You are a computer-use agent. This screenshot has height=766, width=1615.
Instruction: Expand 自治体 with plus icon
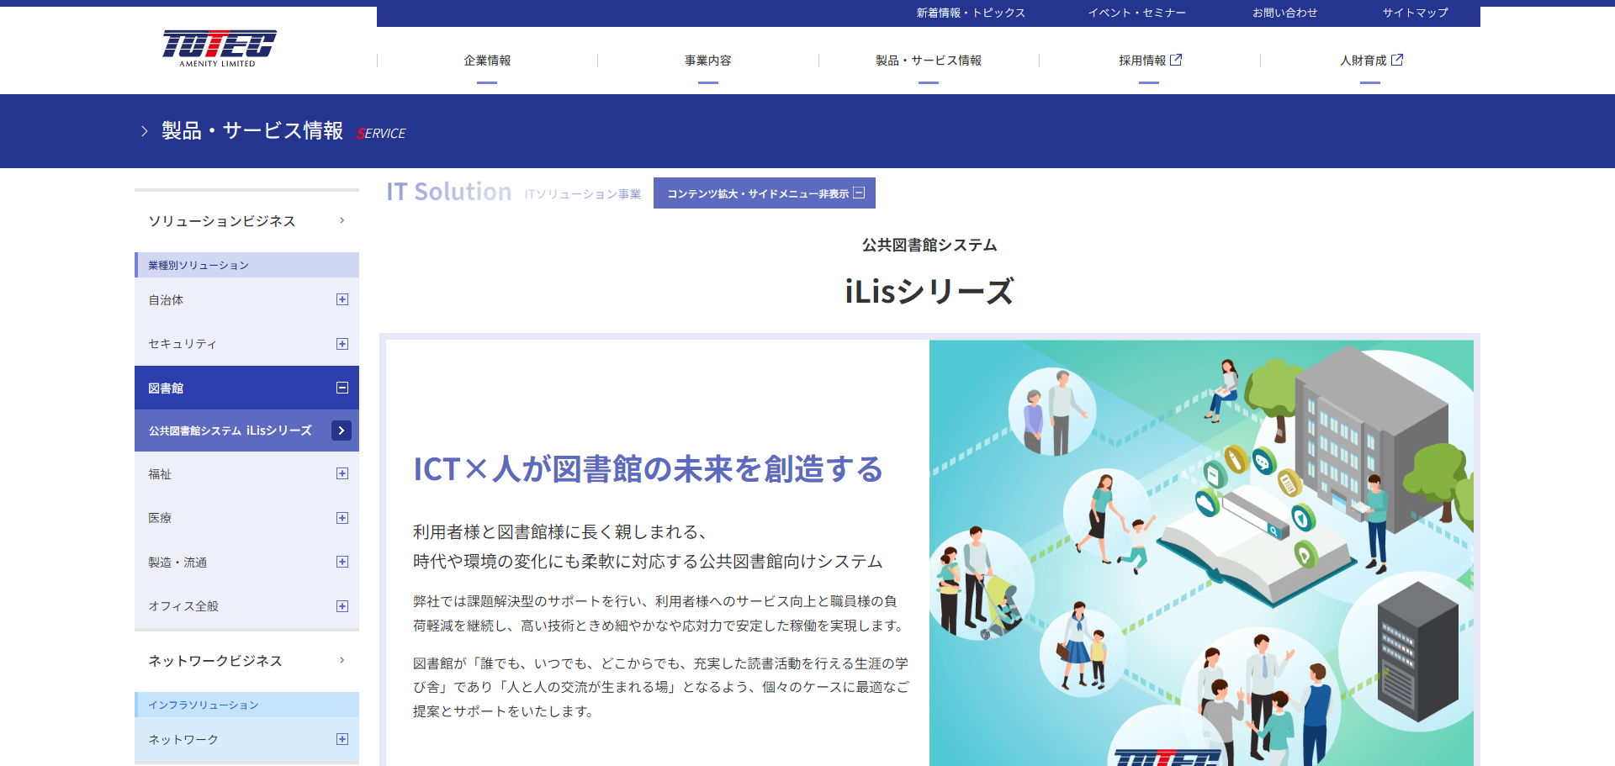(x=342, y=299)
